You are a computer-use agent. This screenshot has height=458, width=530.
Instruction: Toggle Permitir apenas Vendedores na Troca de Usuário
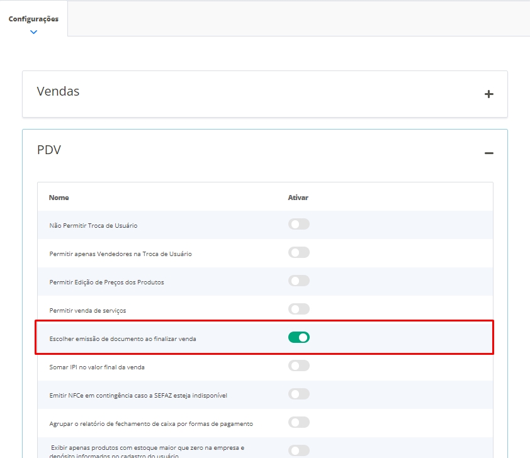click(299, 252)
